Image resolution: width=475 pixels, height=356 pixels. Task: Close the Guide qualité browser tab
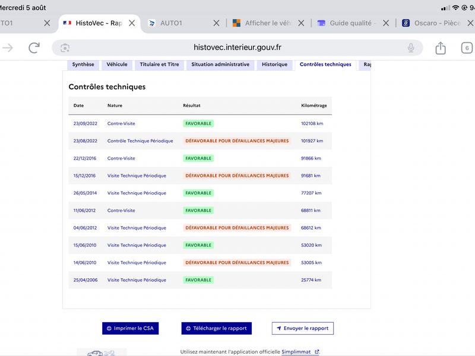point(385,23)
